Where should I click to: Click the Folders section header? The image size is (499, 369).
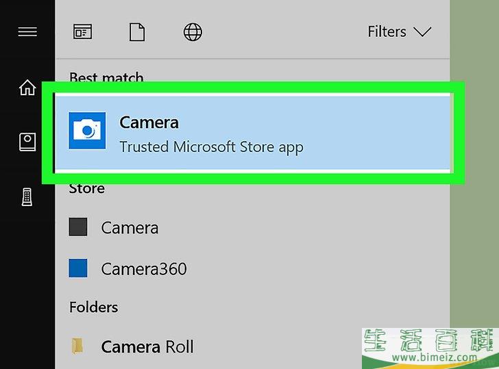point(93,307)
